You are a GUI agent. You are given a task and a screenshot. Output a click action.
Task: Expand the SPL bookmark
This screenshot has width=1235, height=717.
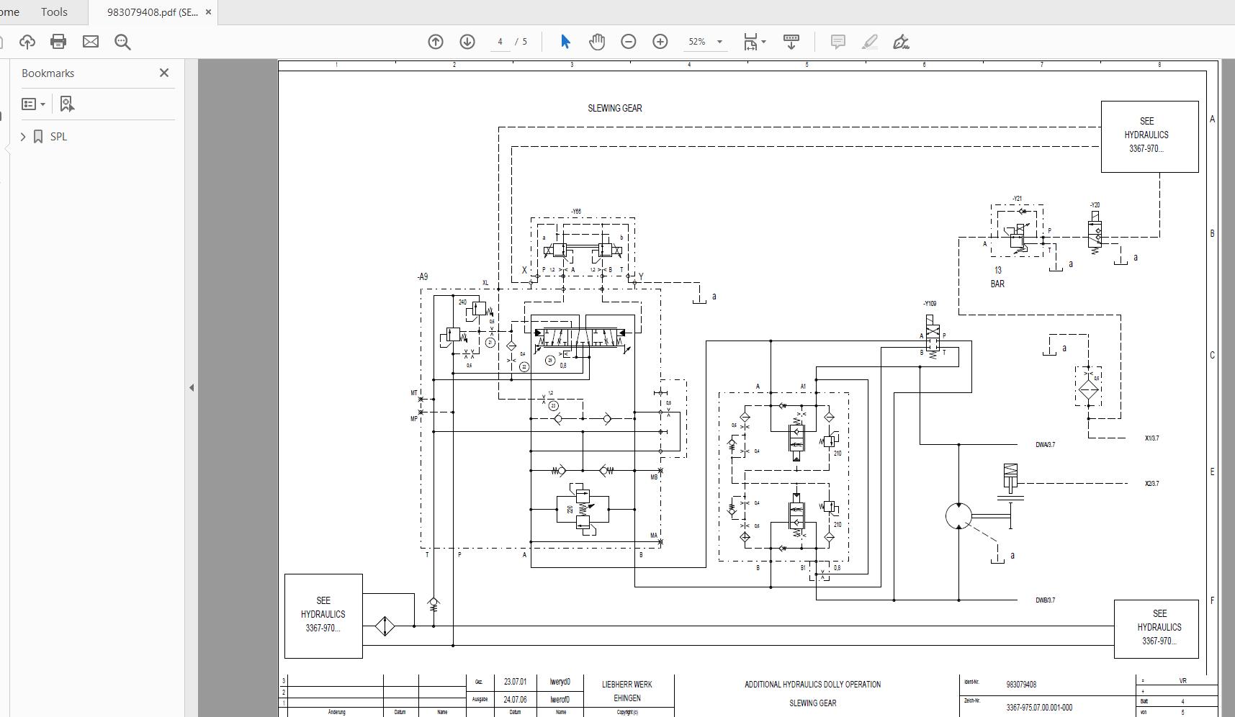point(23,137)
